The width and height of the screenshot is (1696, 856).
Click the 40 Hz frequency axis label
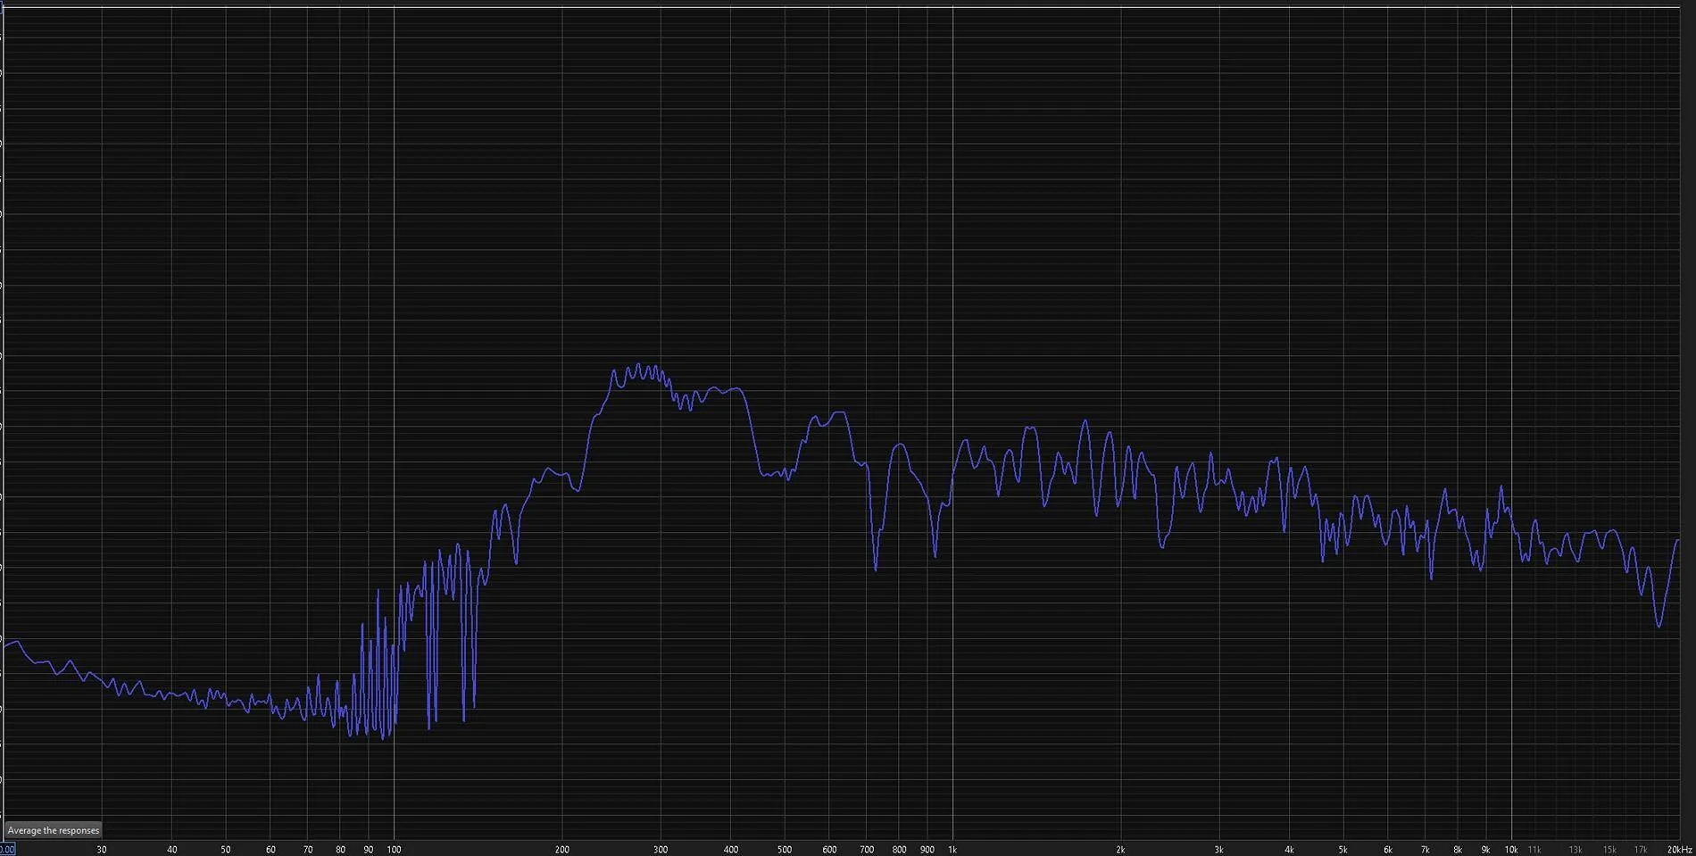pos(172,850)
